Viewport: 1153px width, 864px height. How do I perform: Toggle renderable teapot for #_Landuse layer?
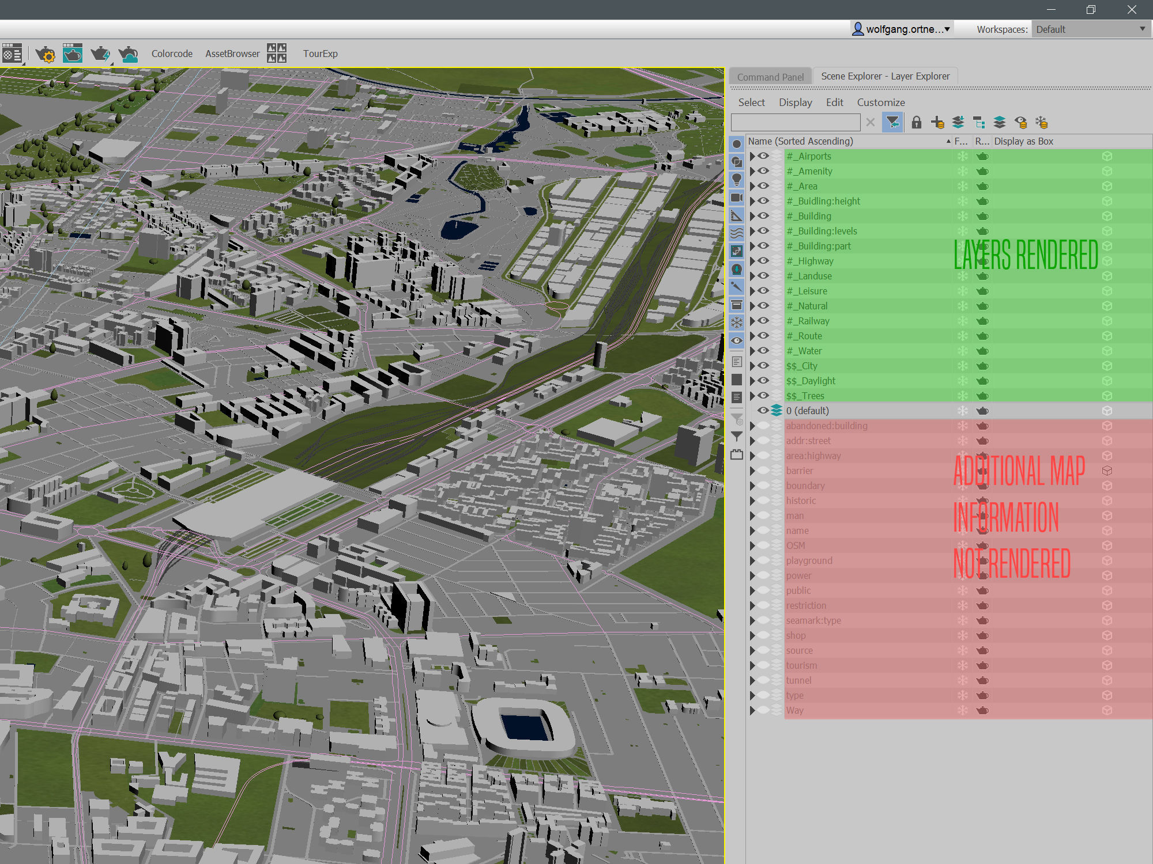[x=982, y=276]
